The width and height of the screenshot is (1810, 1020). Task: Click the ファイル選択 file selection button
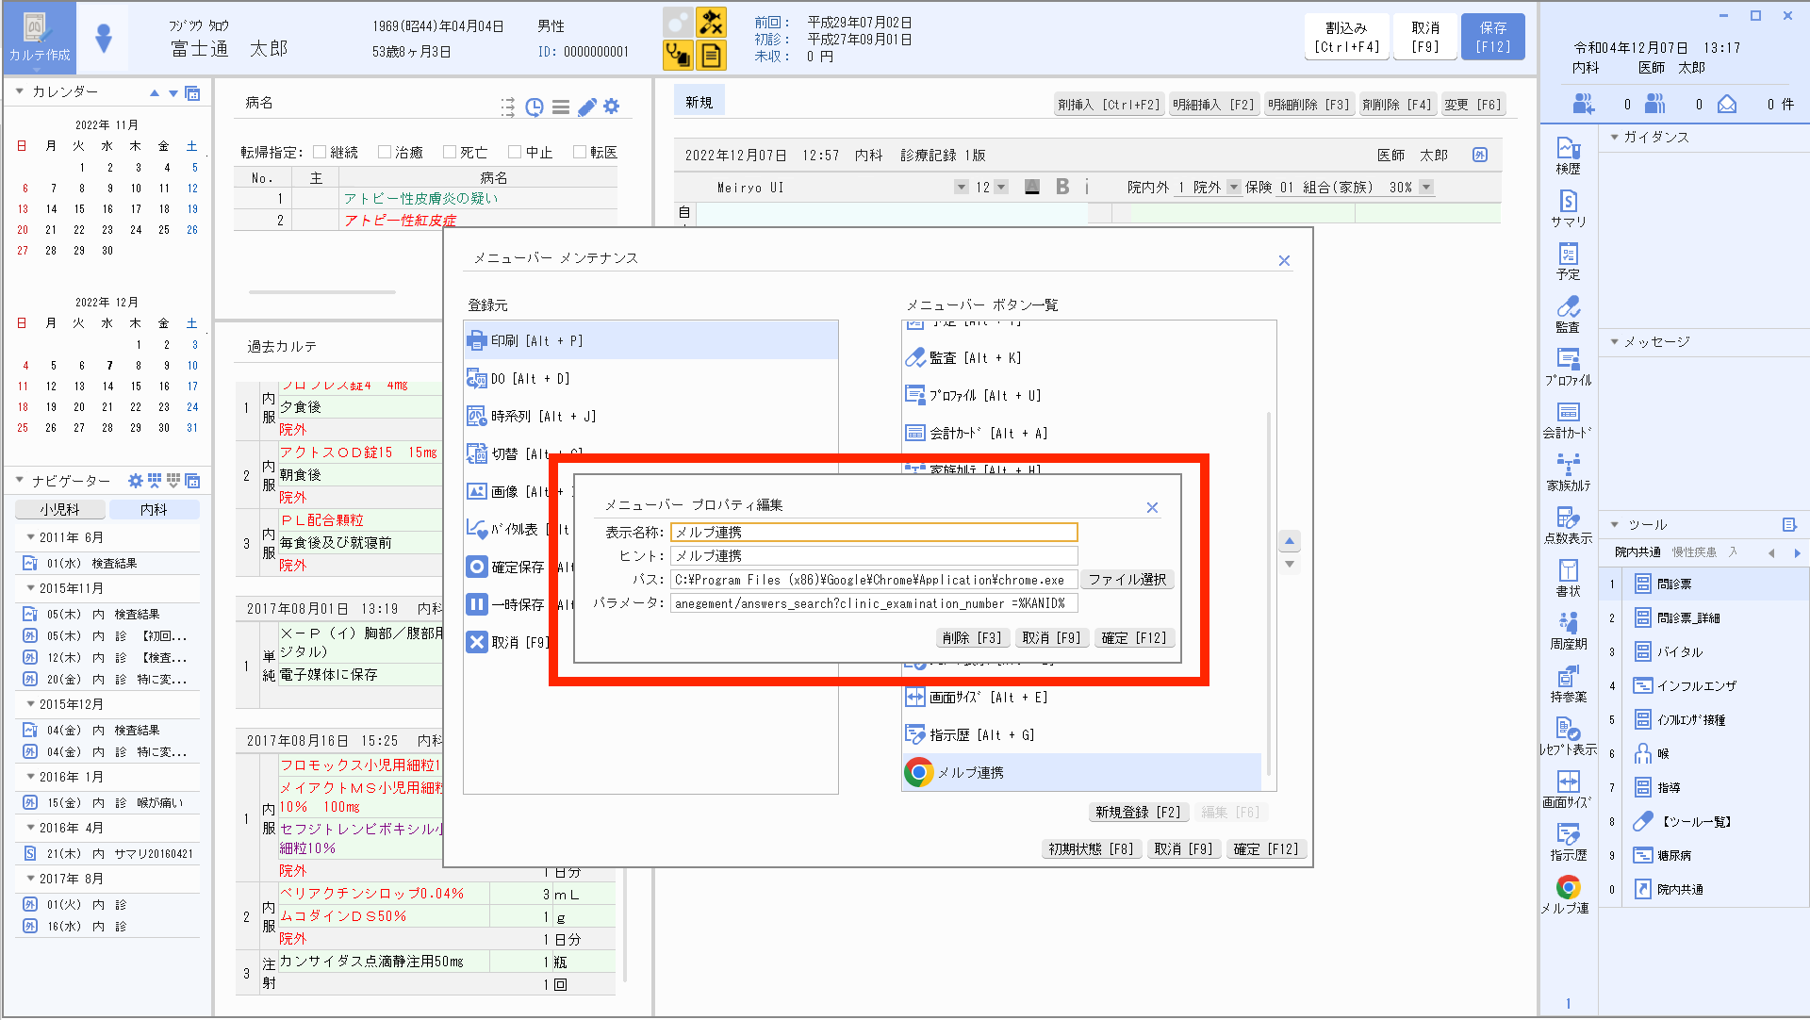click(x=1127, y=579)
